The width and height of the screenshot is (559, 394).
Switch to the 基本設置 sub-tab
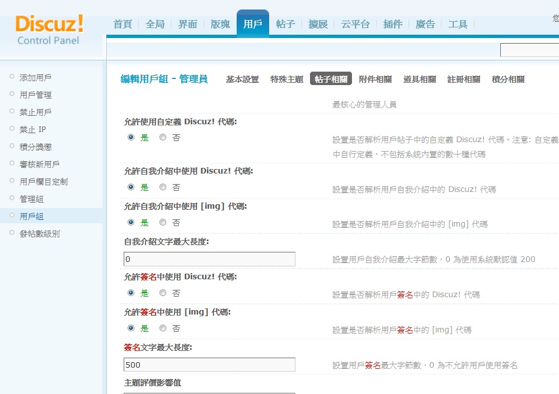(242, 79)
